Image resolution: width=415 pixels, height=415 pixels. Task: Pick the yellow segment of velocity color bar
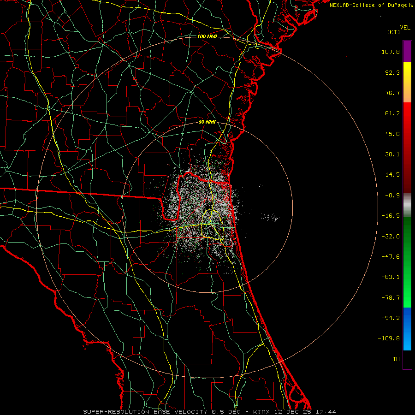[407, 82]
